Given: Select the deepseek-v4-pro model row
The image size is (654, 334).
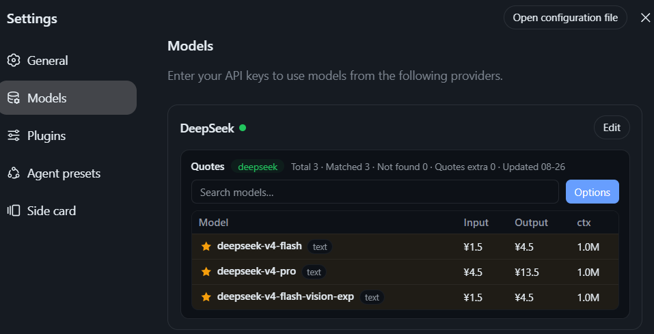Looking at the screenshot, I should (405, 272).
